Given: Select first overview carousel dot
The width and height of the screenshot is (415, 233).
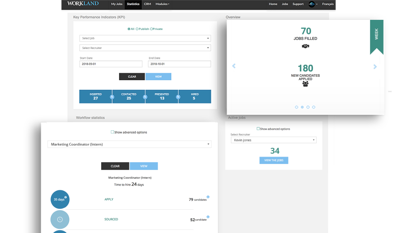Looking at the screenshot, I should [x=297, y=107].
